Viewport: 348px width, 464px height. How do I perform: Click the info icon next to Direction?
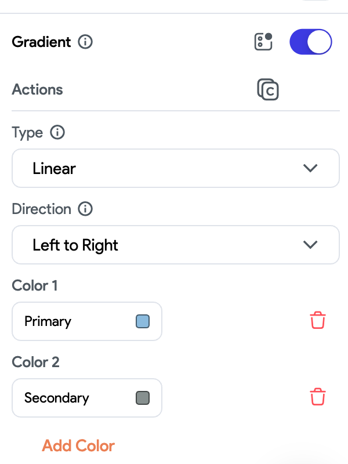pyautogui.click(x=85, y=209)
